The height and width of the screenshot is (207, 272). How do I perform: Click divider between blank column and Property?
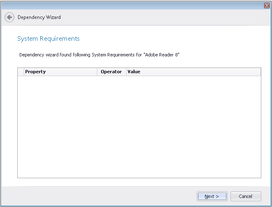24,72
